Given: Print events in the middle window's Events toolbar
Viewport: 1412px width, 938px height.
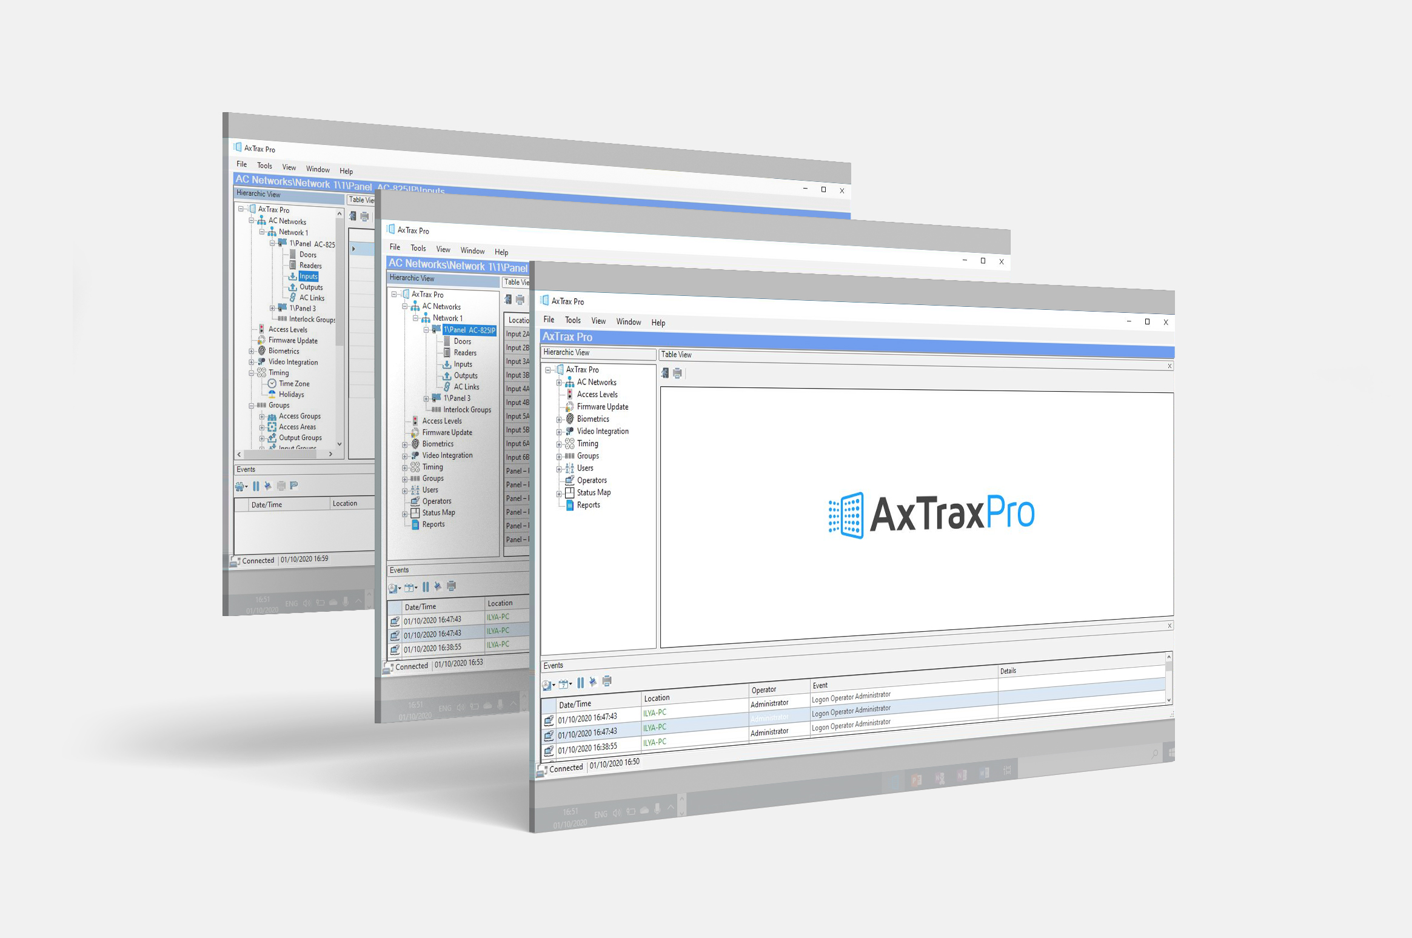Looking at the screenshot, I should click(x=451, y=586).
